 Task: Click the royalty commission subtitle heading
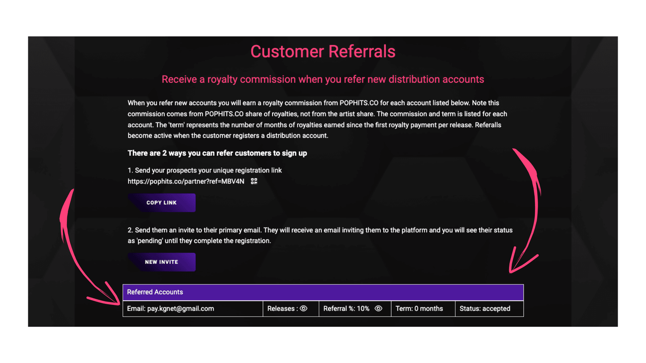point(323,79)
